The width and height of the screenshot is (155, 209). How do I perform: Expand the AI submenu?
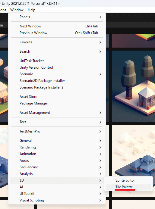tap(57, 187)
